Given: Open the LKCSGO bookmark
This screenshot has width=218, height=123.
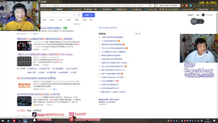Looking at the screenshot, I should tap(172, 9).
